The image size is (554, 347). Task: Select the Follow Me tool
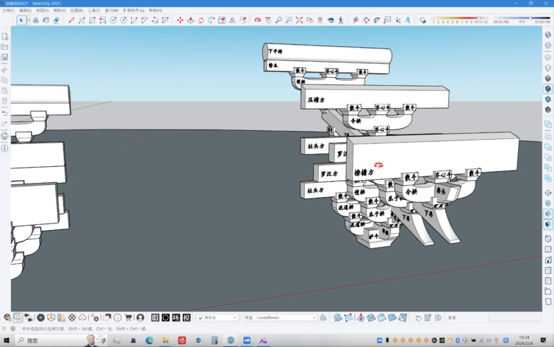click(211, 20)
